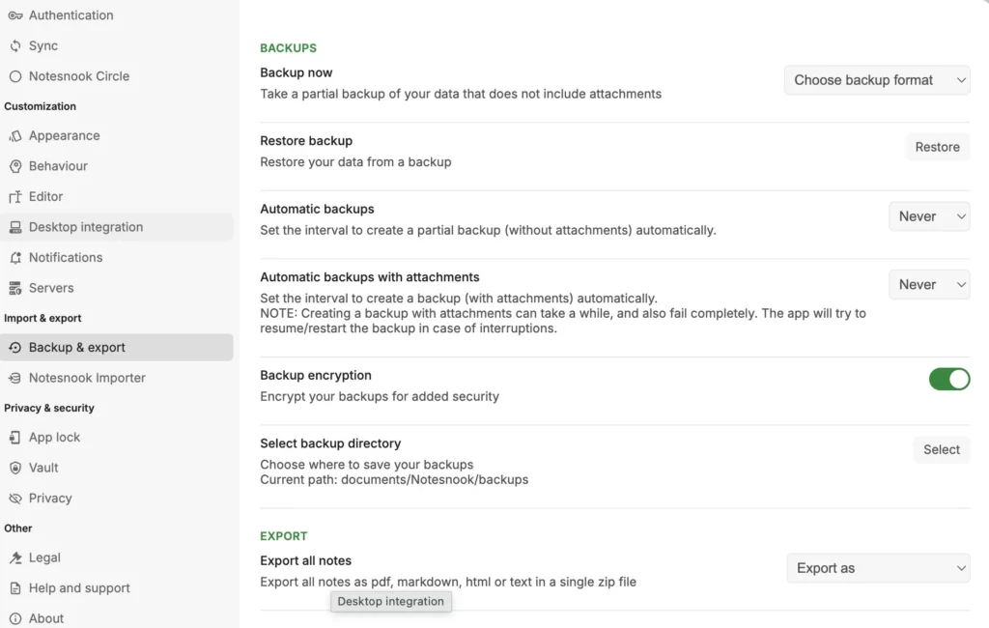Click the Vault shield icon
Screen dimensions: 989x628
(15, 468)
